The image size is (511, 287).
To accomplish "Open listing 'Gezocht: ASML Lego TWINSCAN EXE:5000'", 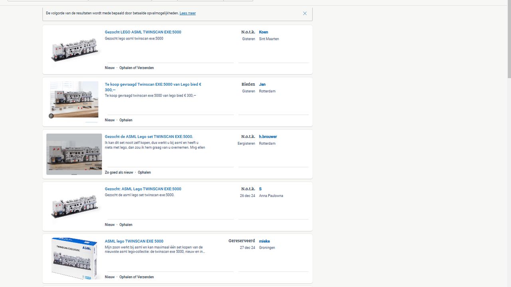I will point(143,189).
